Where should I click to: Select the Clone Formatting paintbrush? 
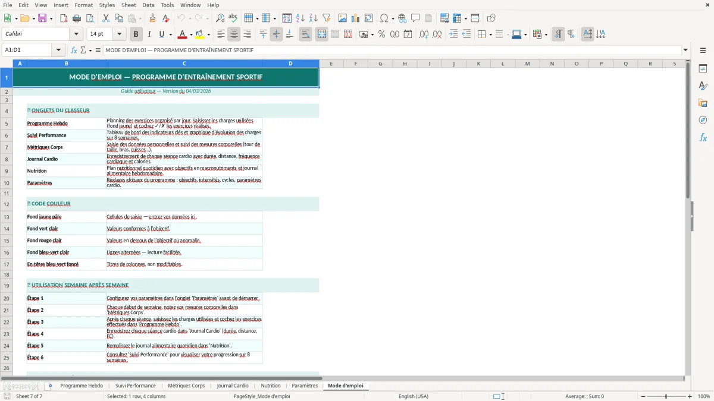point(152,18)
